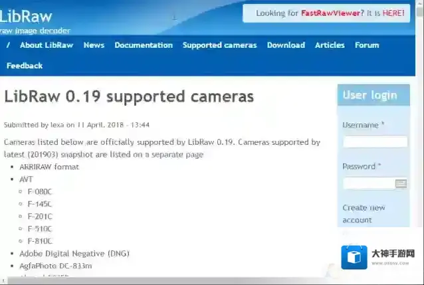424x285 pixels.
Task: Follow the FastRawViewer link in banner
Action: [x=332, y=13]
